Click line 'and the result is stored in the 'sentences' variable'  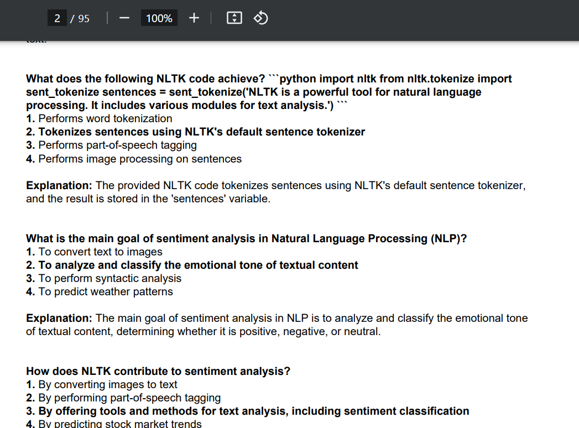tap(148, 199)
